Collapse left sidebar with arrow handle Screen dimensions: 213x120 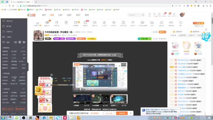click(x=28, y=67)
